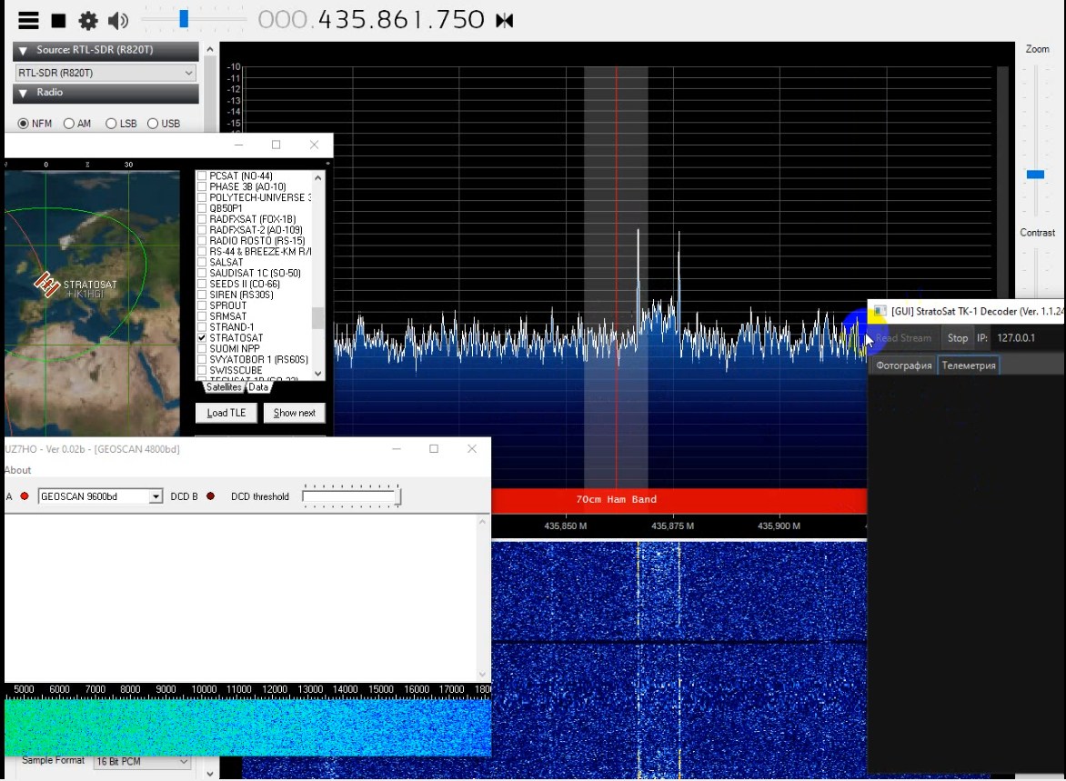Switch to USB radio mode
This screenshot has width=1066, height=781.
point(153,124)
